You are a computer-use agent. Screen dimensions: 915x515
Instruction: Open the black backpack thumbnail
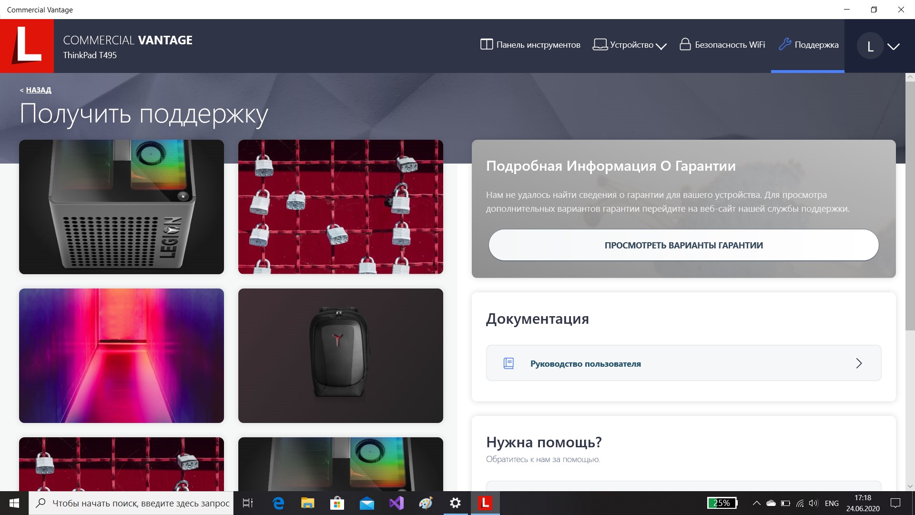point(341,356)
